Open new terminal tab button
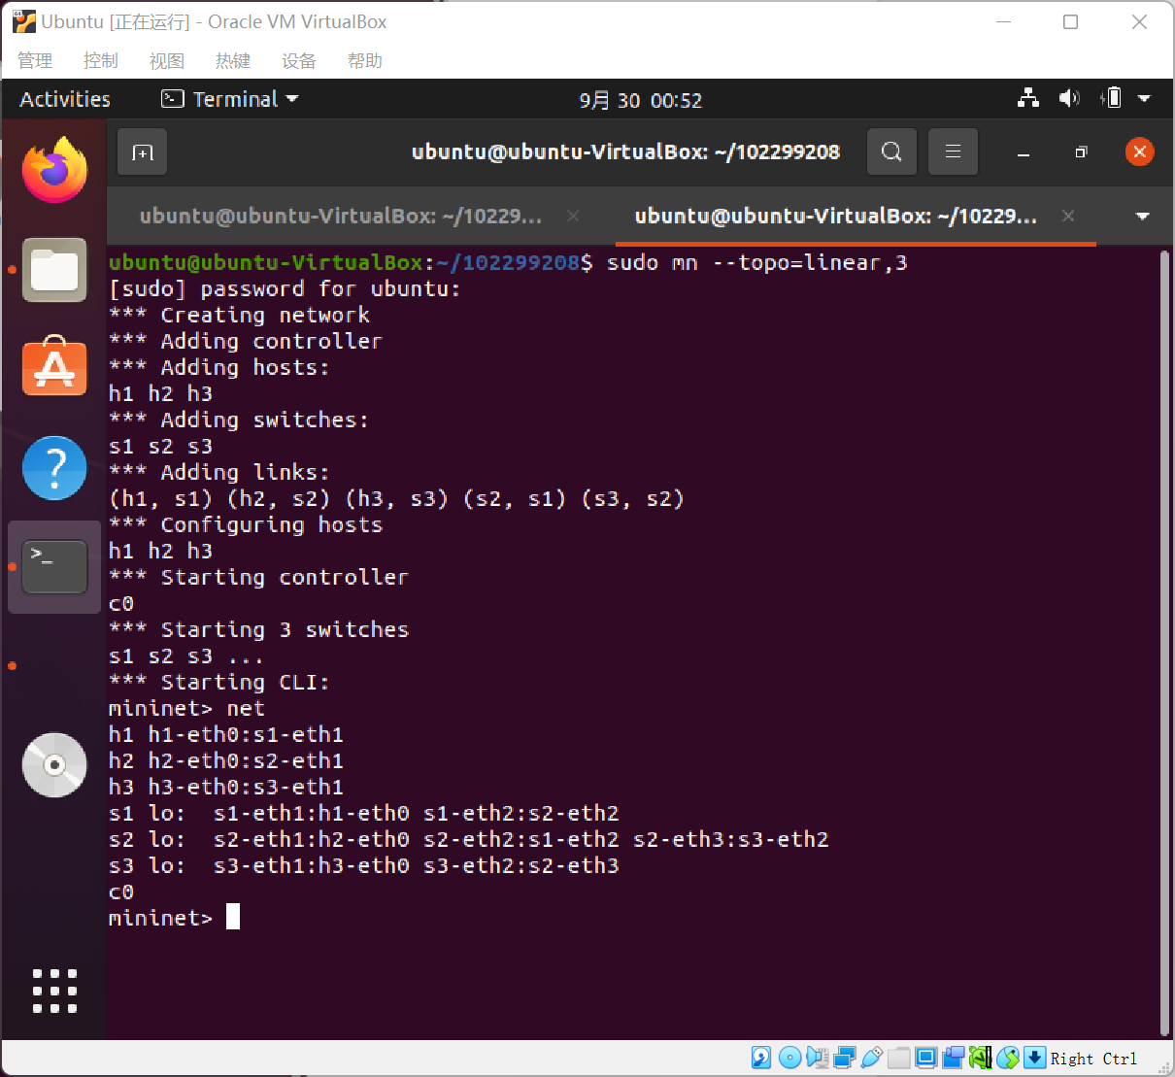1175x1077 pixels. 142,152
